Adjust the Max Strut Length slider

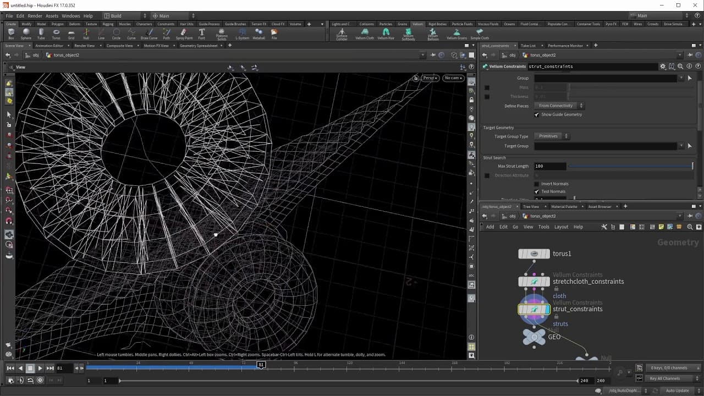click(x=631, y=166)
